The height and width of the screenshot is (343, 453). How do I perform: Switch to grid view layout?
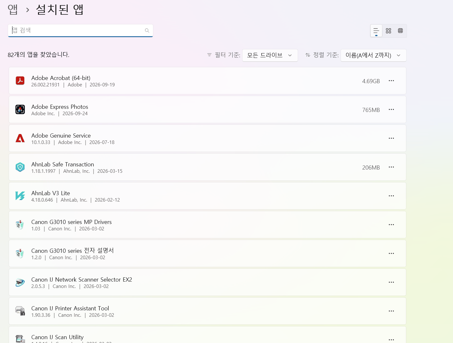tap(388, 31)
